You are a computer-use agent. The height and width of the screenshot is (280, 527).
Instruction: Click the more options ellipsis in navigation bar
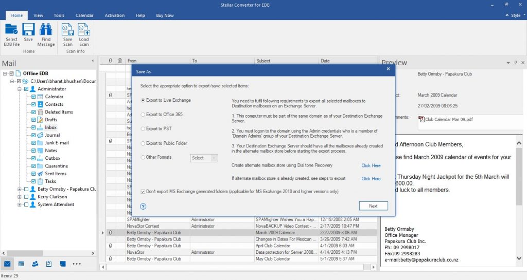[x=77, y=264]
